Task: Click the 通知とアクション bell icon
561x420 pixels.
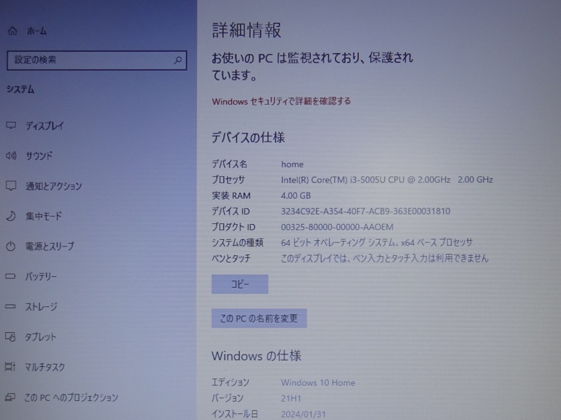Action: coord(11,186)
